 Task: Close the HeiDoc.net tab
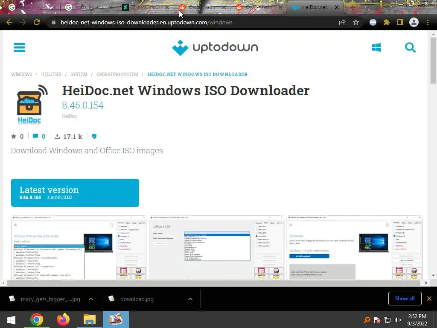(x=337, y=7)
